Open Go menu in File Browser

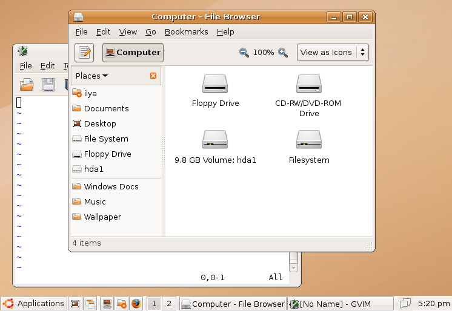pyautogui.click(x=151, y=32)
